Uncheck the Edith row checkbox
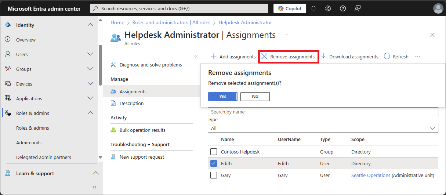Screen dimensions: 446x195 point(214,163)
